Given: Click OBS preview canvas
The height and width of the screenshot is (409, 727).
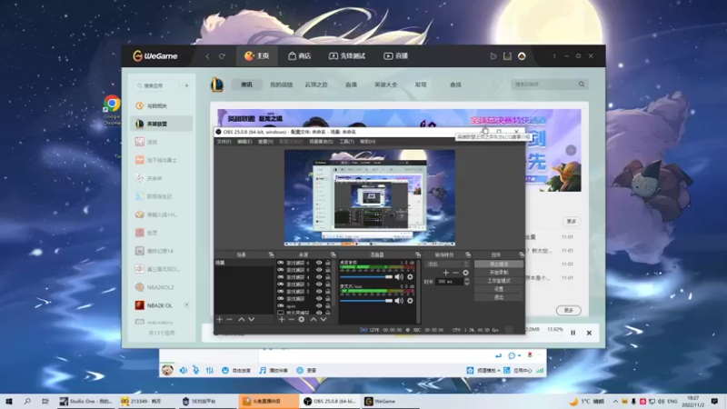Looking at the screenshot, I should 370,197.
